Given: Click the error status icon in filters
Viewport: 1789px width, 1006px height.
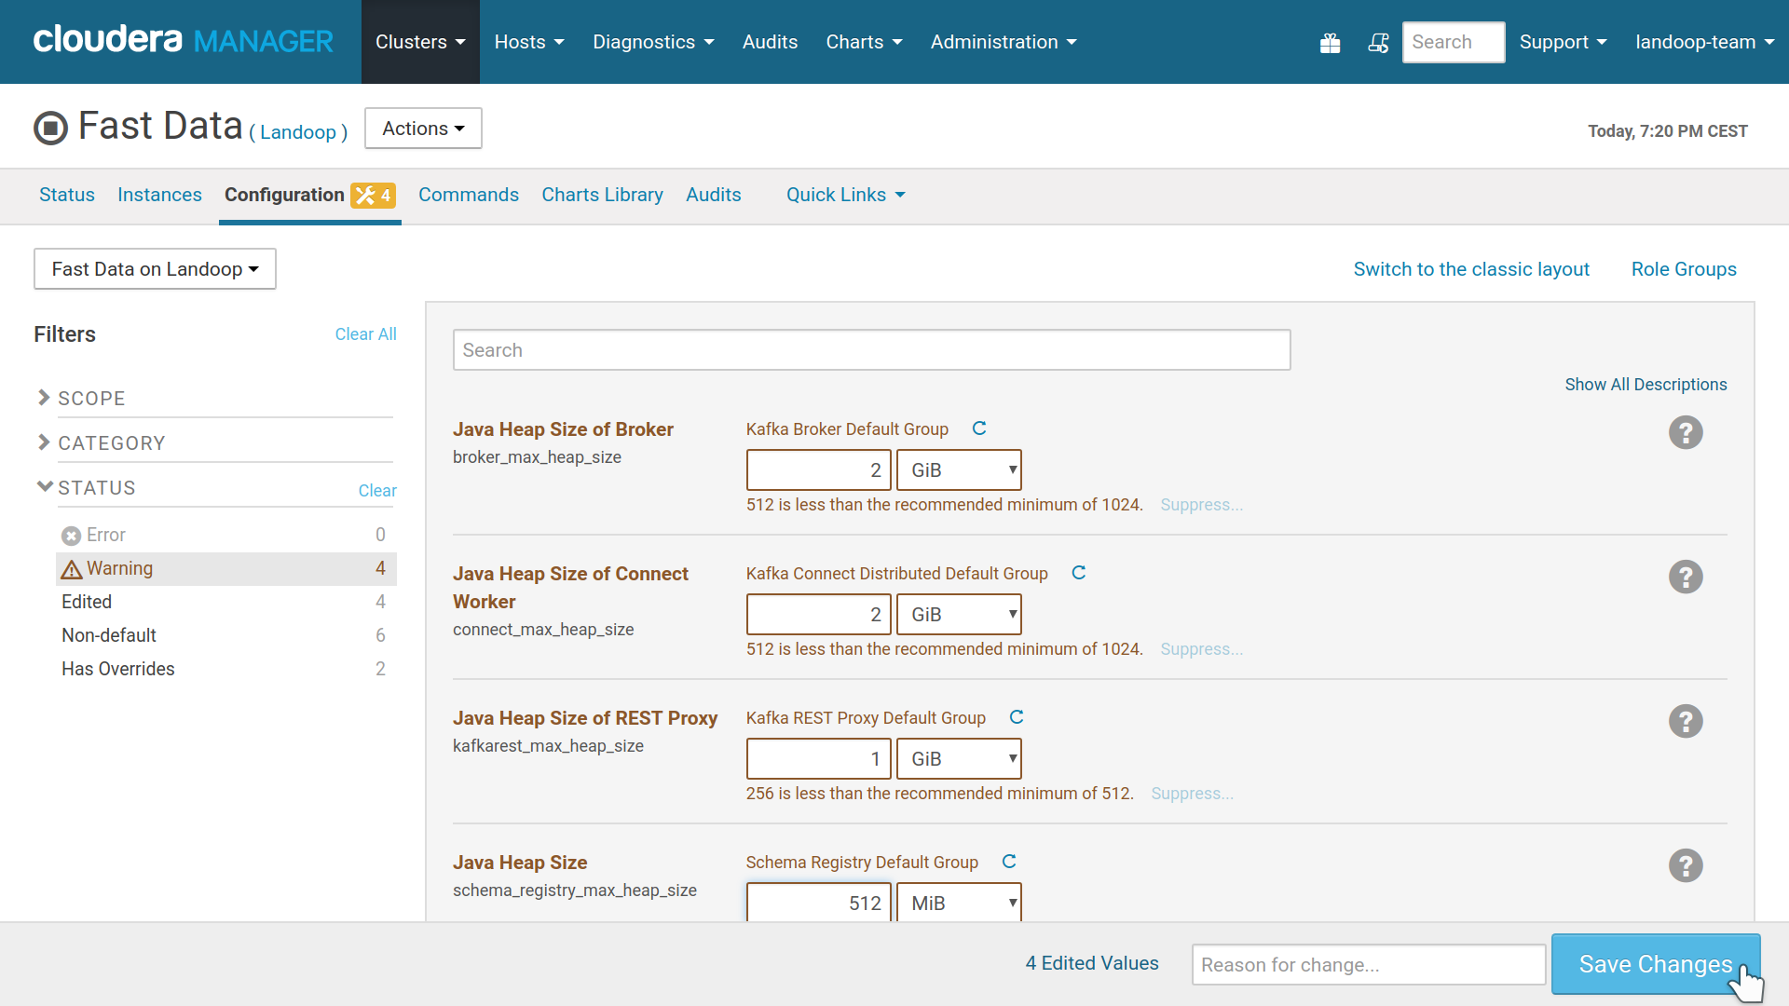Looking at the screenshot, I should (x=70, y=533).
